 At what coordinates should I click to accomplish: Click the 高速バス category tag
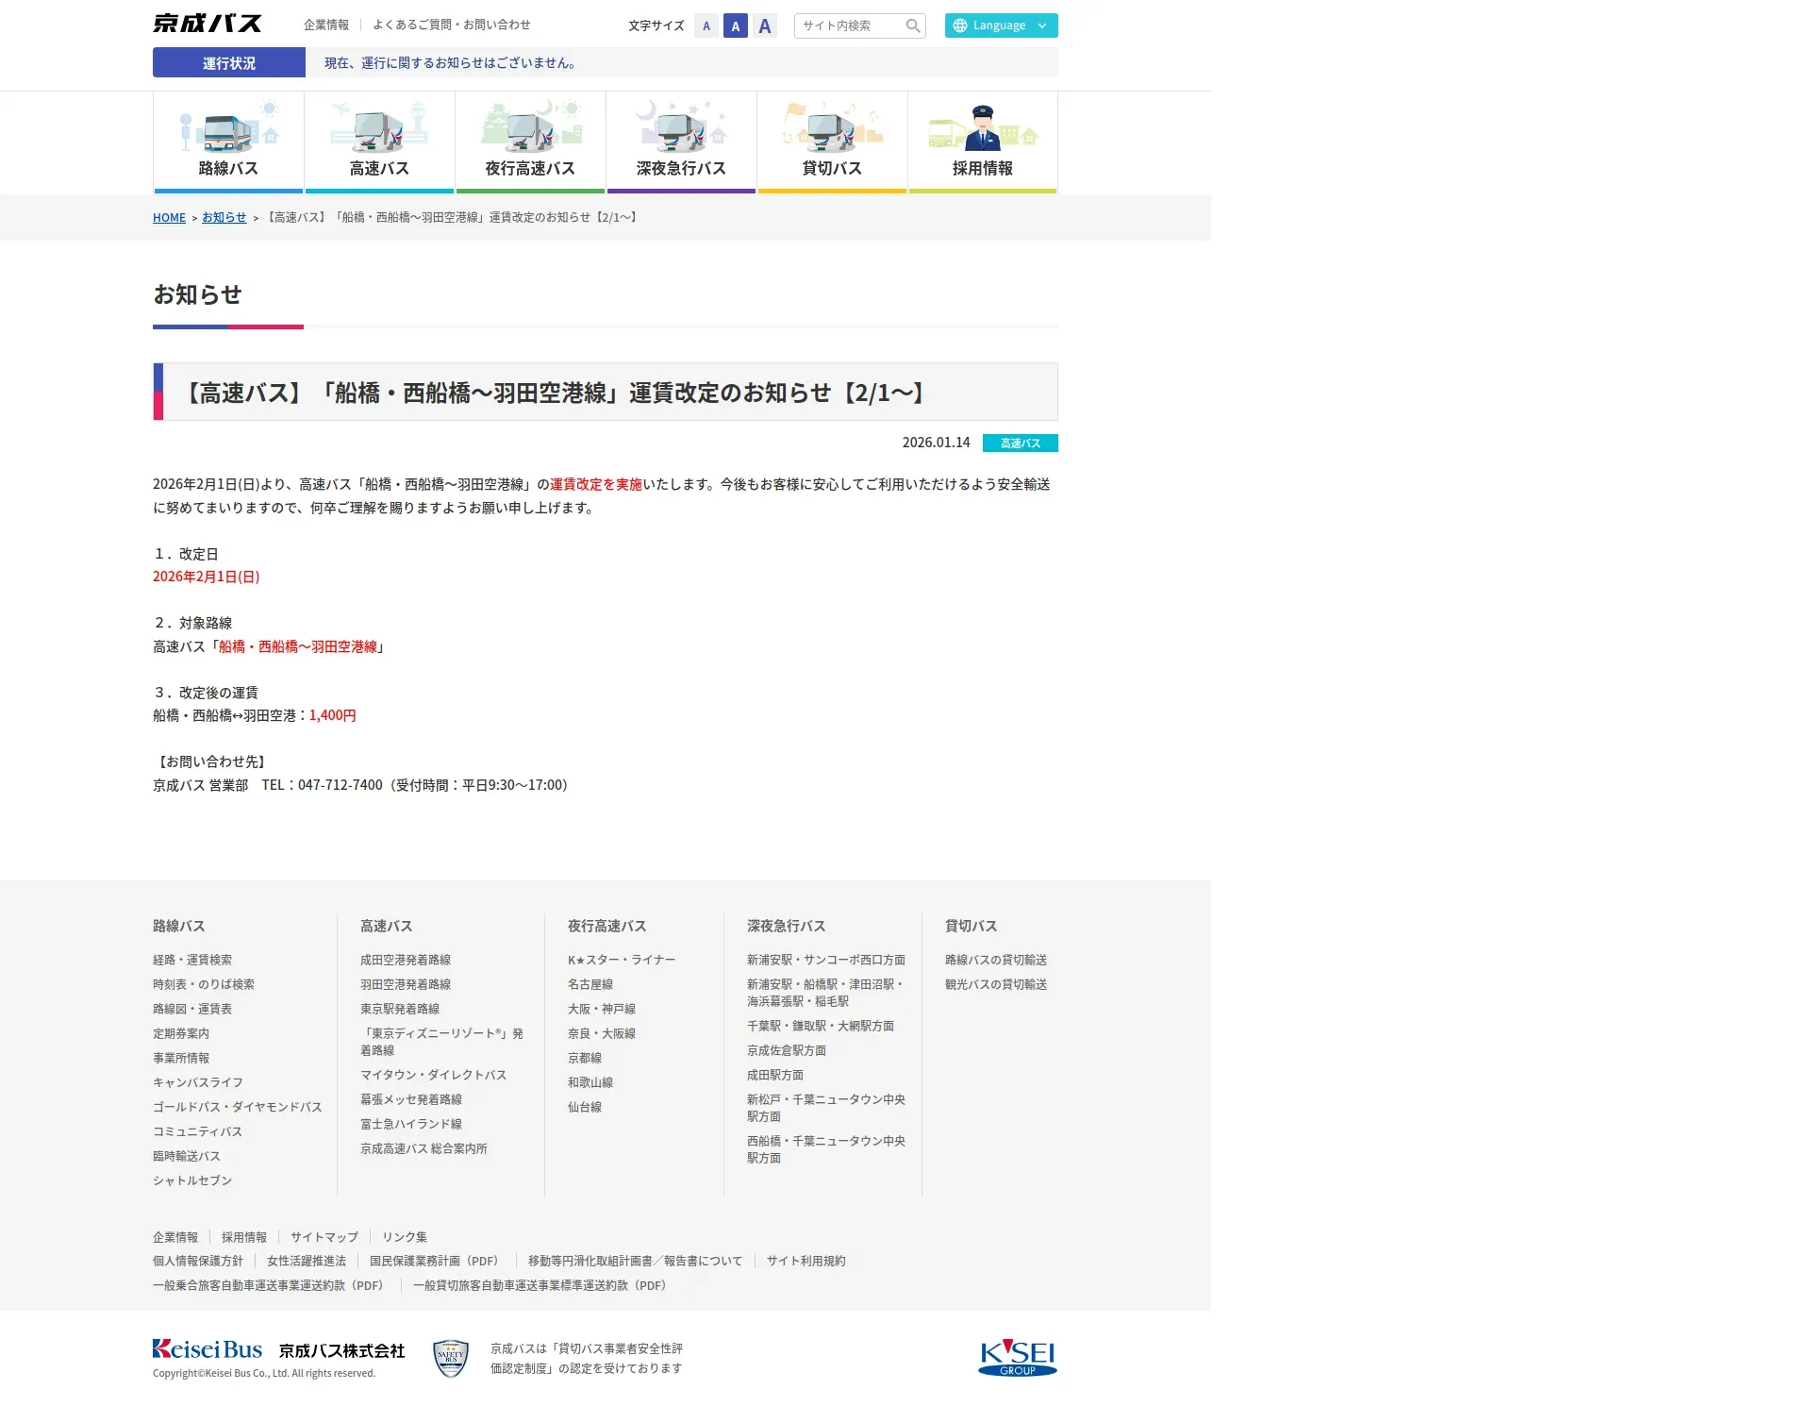coord(1020,444)
